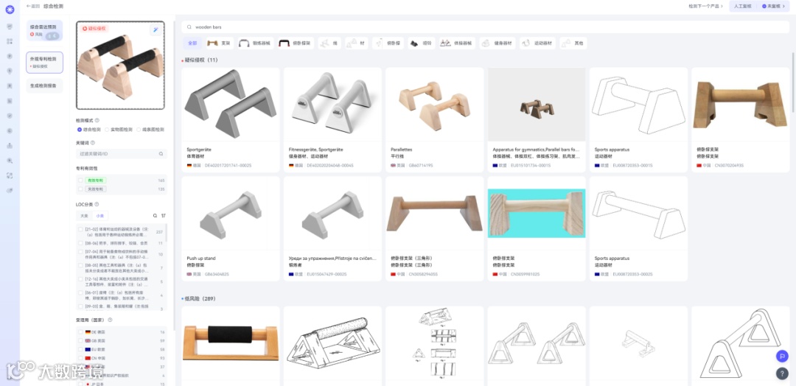The width and height of the screenshot is (796, 386).
Task: Switch LOC分类 to 小类 tab
Action: (x=99, y=216)
